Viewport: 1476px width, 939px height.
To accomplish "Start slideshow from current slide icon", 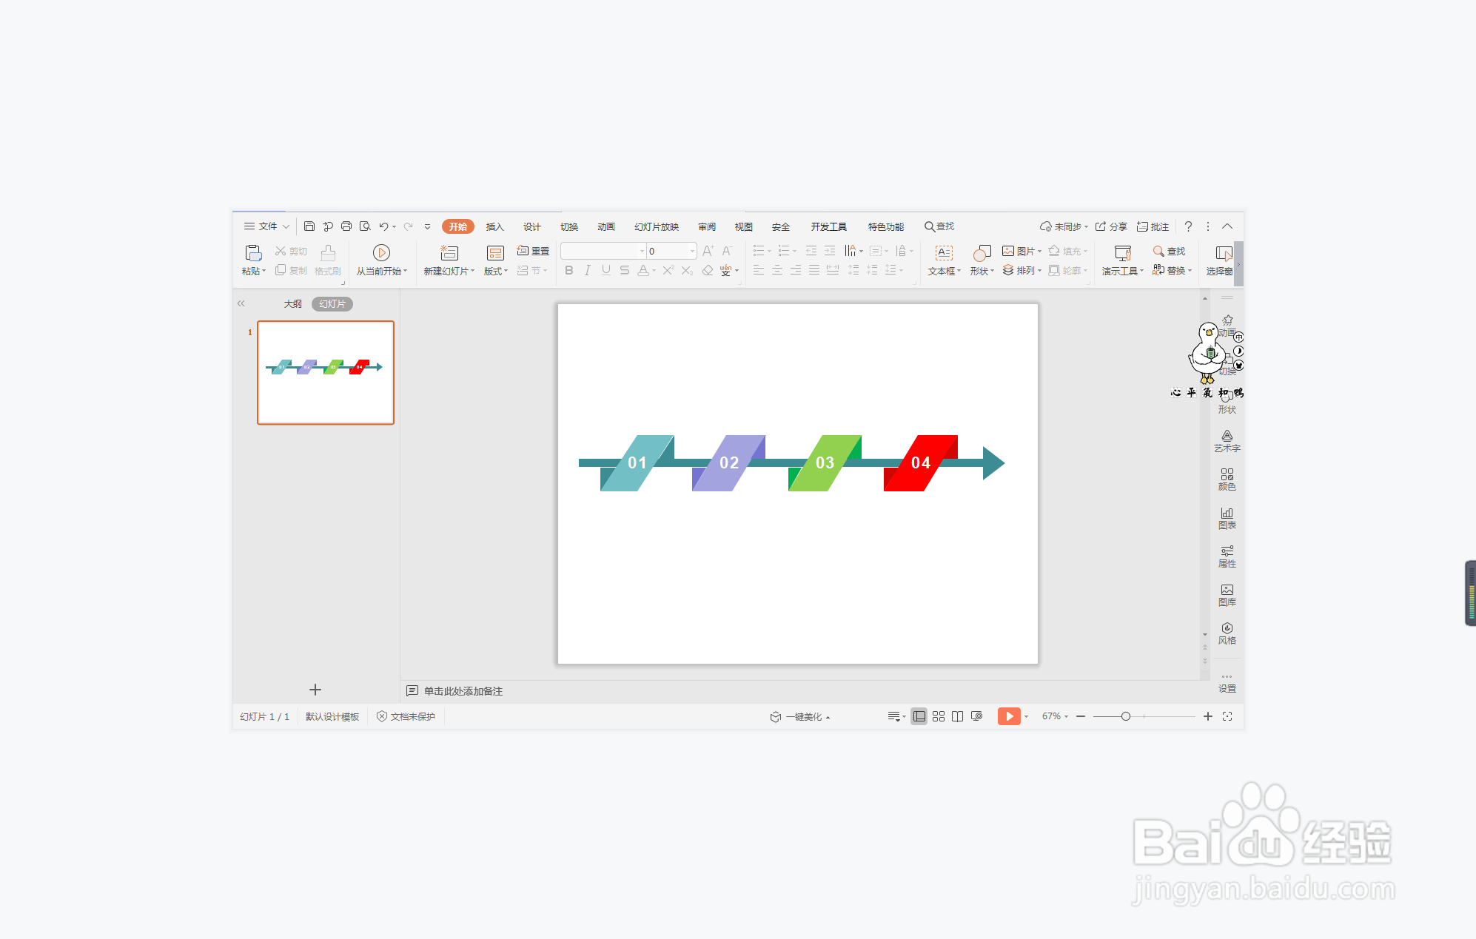I will point(381,253).
